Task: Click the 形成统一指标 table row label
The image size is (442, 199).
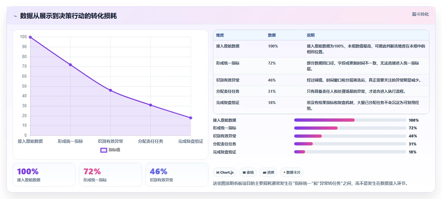Action: 228,63
